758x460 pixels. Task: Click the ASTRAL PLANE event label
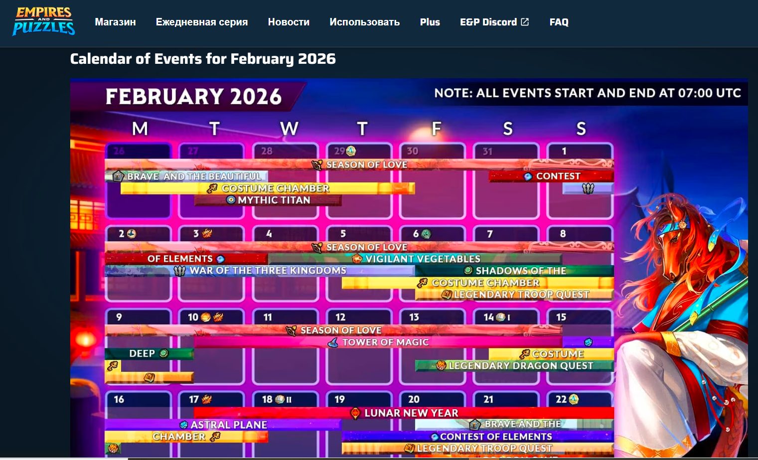click(x=229, y=425)
